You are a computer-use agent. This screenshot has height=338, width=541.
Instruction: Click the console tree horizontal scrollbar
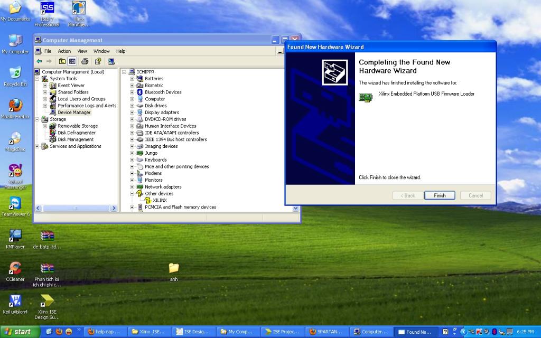[x=76, y=208]
